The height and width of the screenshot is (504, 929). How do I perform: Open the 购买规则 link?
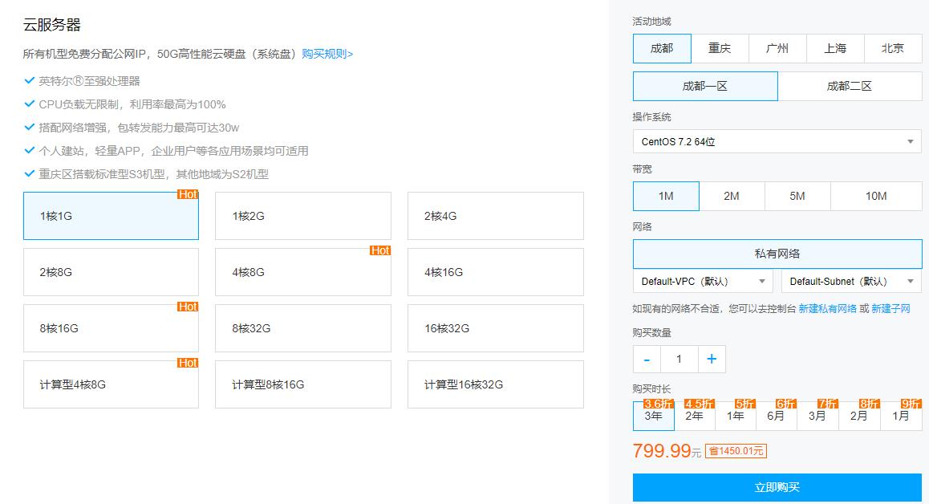327,54
